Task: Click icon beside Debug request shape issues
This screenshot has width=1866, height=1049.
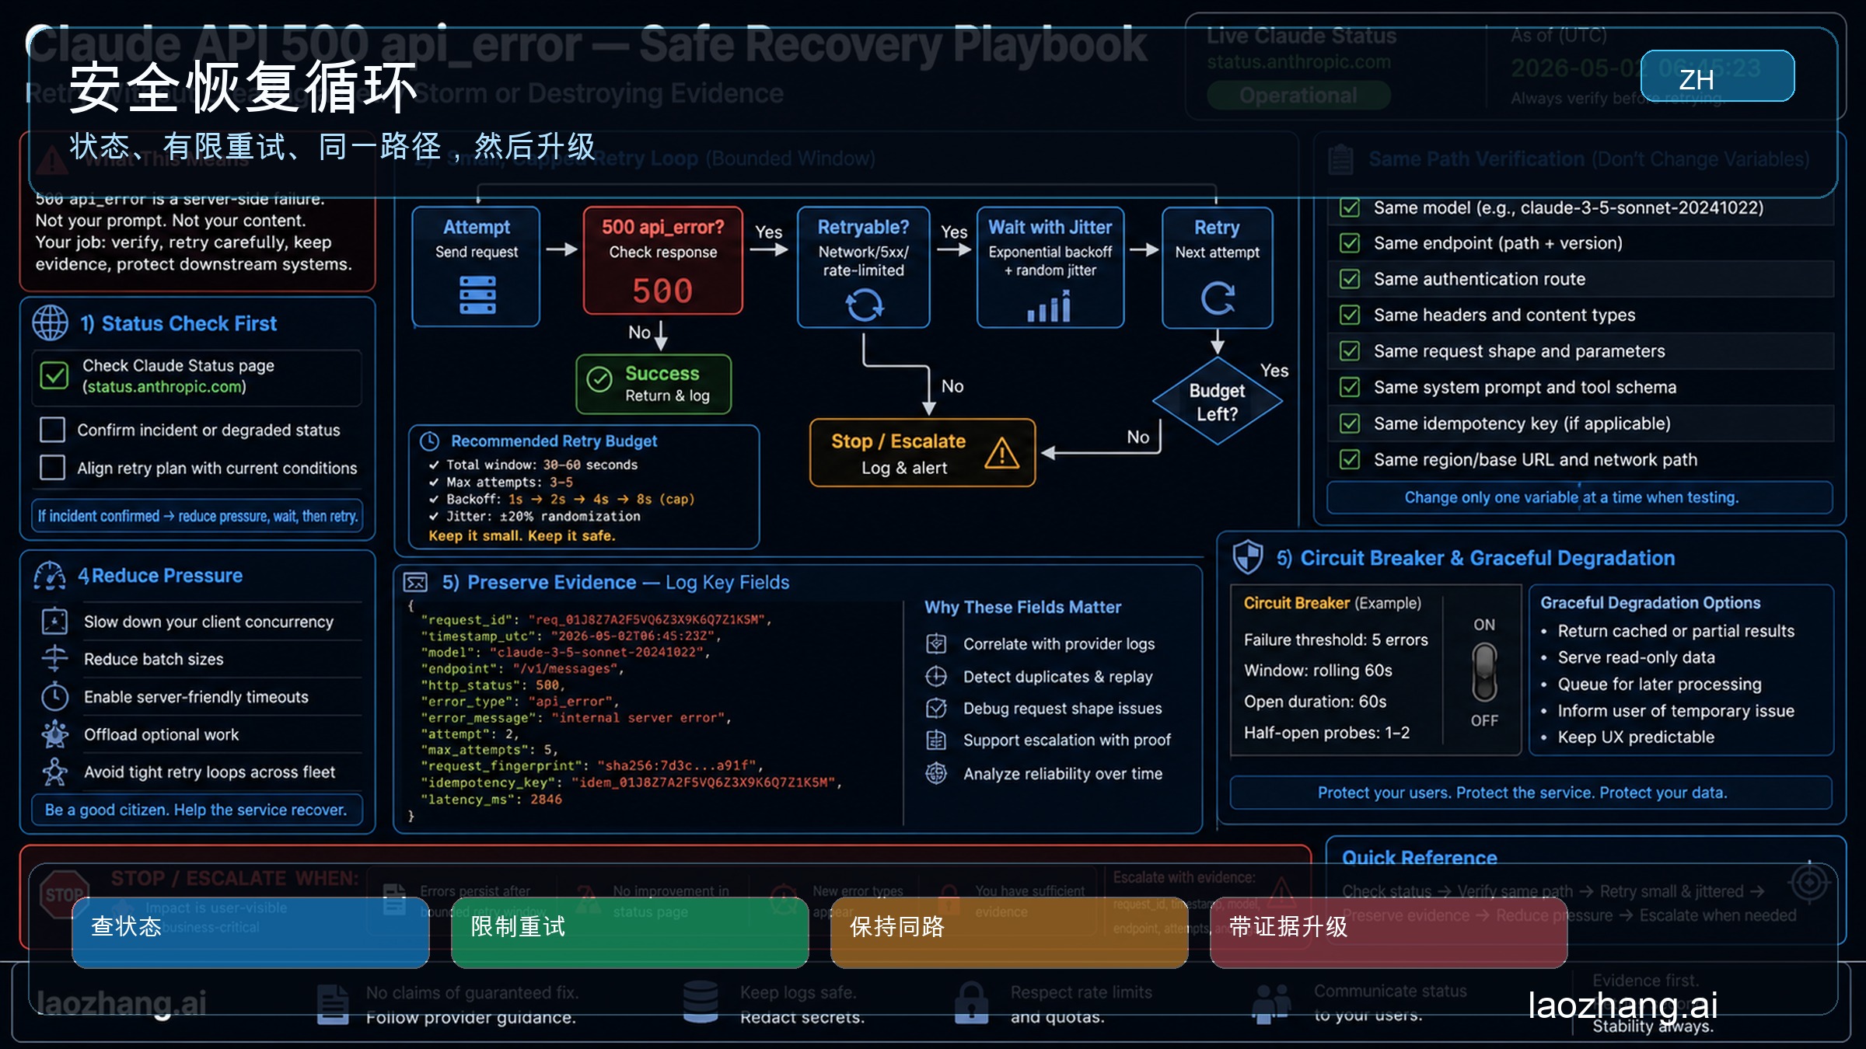Action: pyautogui.click(x=936, y=708)
